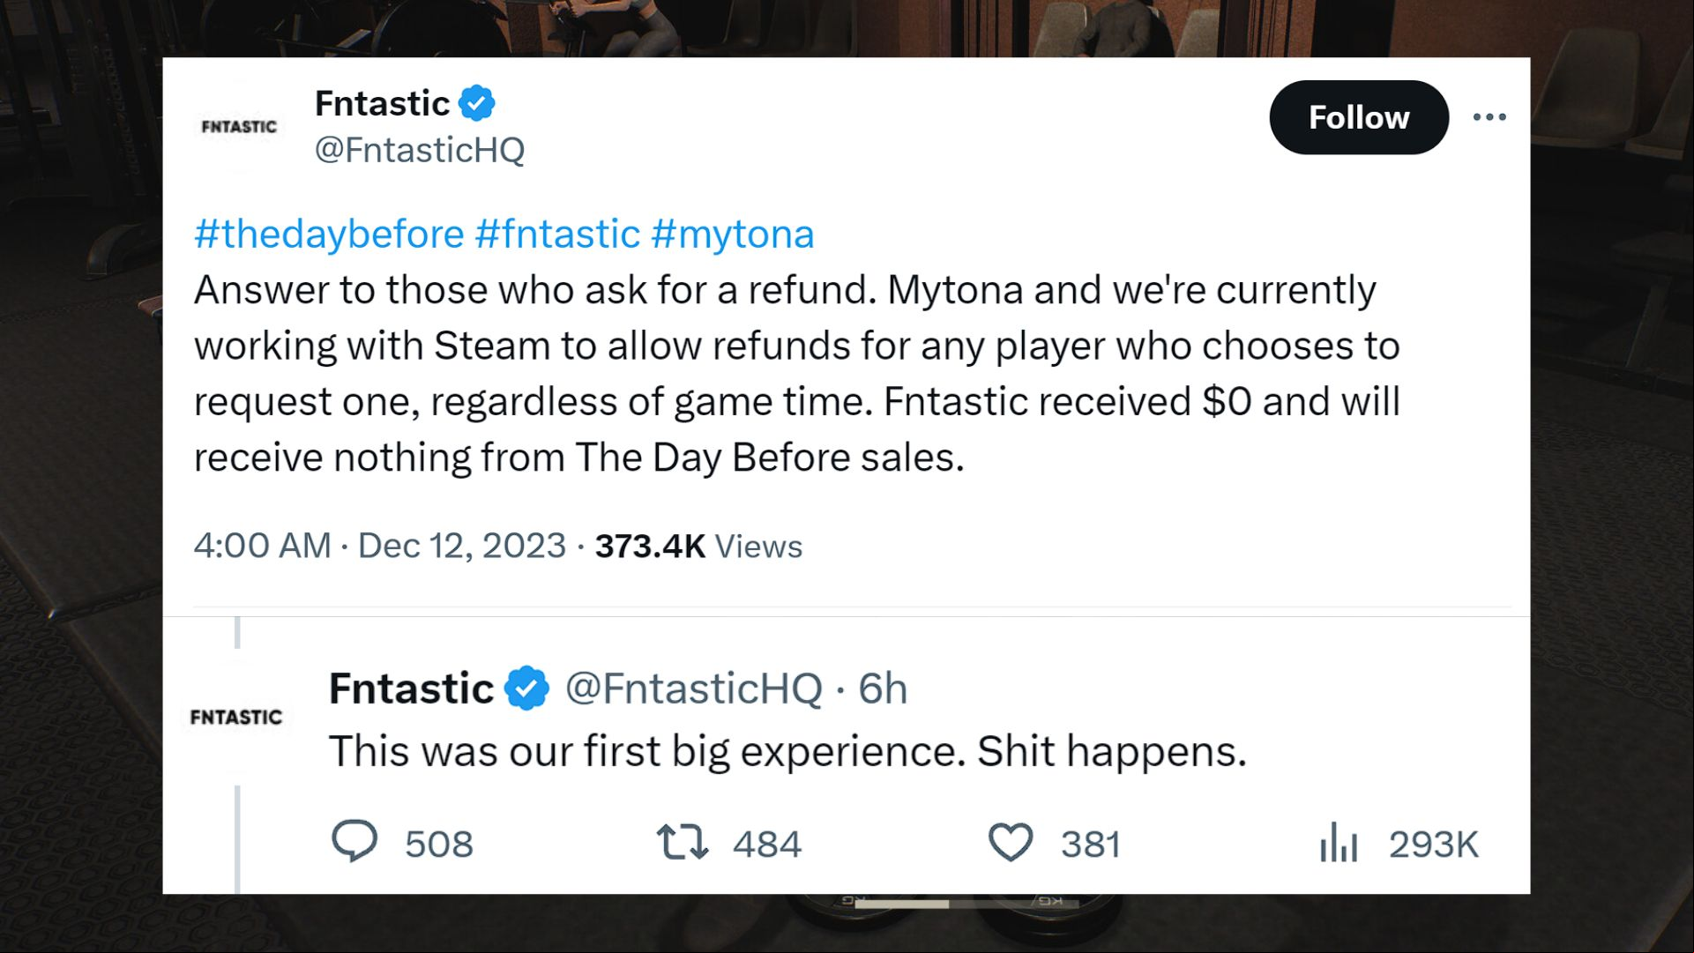Click the Follow button
The image size is (1694, 953).
1358,117
